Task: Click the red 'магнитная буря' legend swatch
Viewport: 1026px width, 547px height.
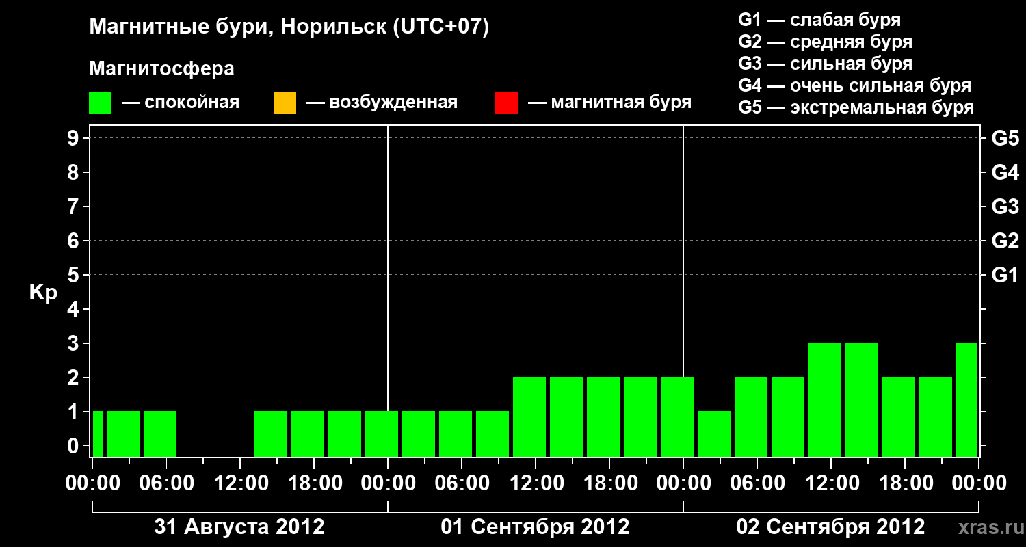Action: click(506, 103)
